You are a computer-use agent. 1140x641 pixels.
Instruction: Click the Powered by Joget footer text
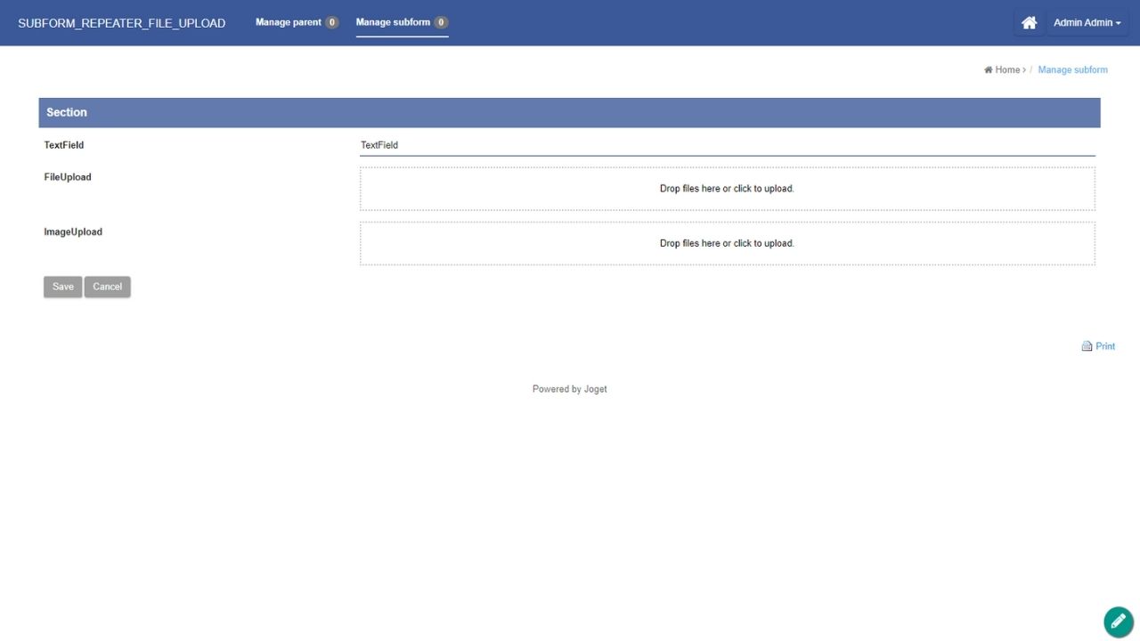[569, 389]
